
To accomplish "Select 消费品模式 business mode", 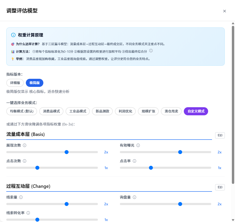I will 51,111.
